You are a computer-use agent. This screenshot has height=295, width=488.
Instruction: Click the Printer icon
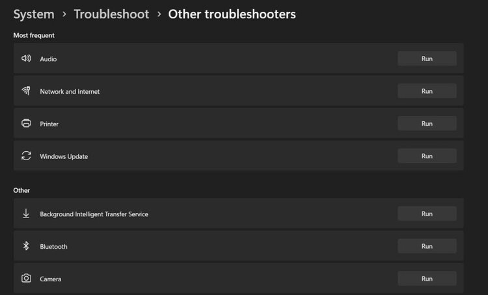26,124
